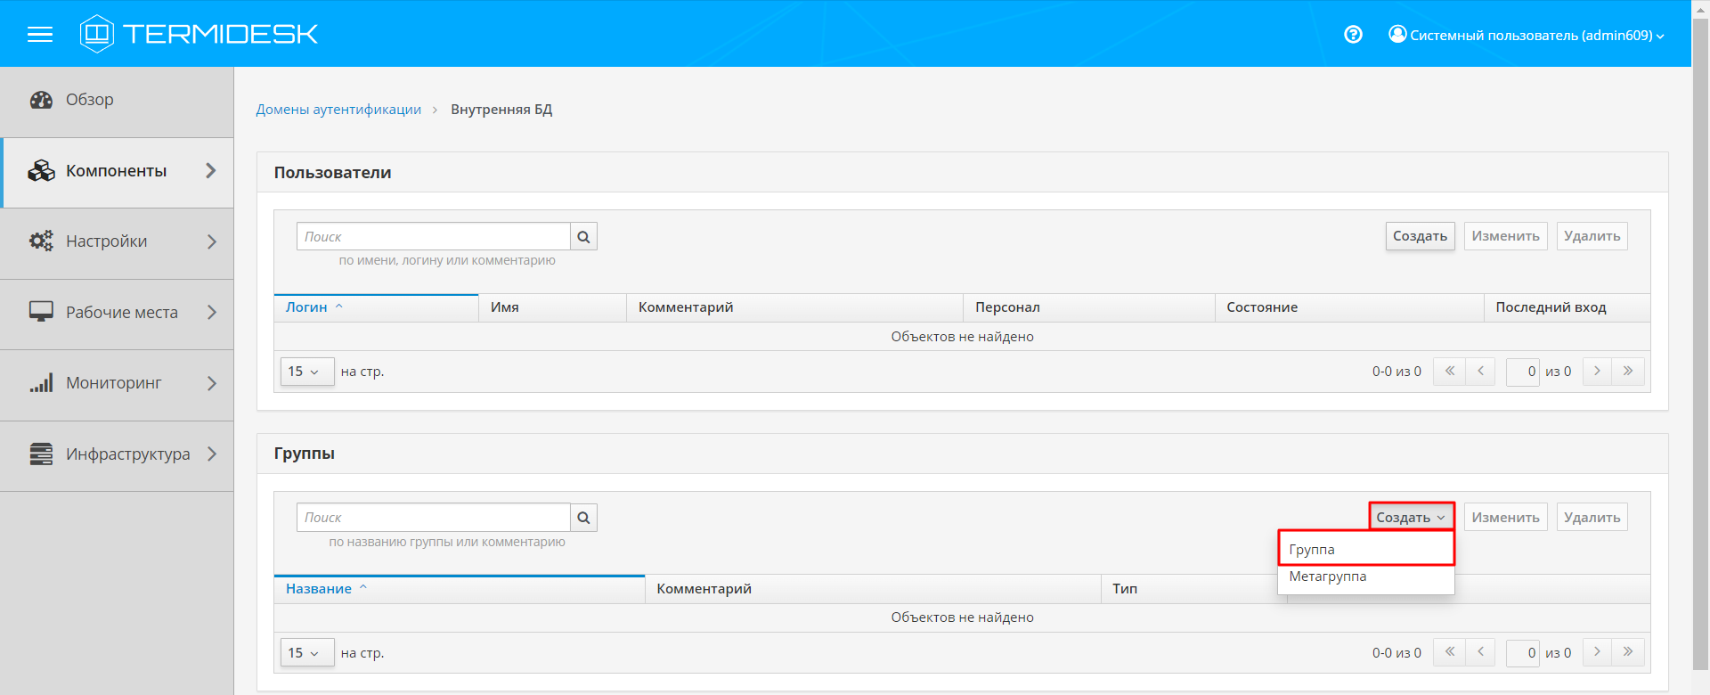Open users rows-per-page dropdown

click(x=306, y=372)
